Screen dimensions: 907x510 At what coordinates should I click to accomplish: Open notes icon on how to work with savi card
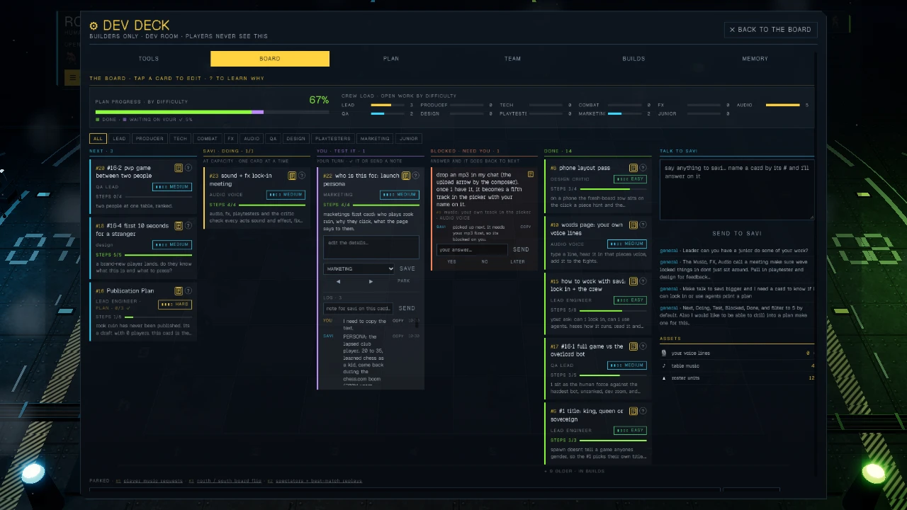pyautogui.click(x=633, y=281)
